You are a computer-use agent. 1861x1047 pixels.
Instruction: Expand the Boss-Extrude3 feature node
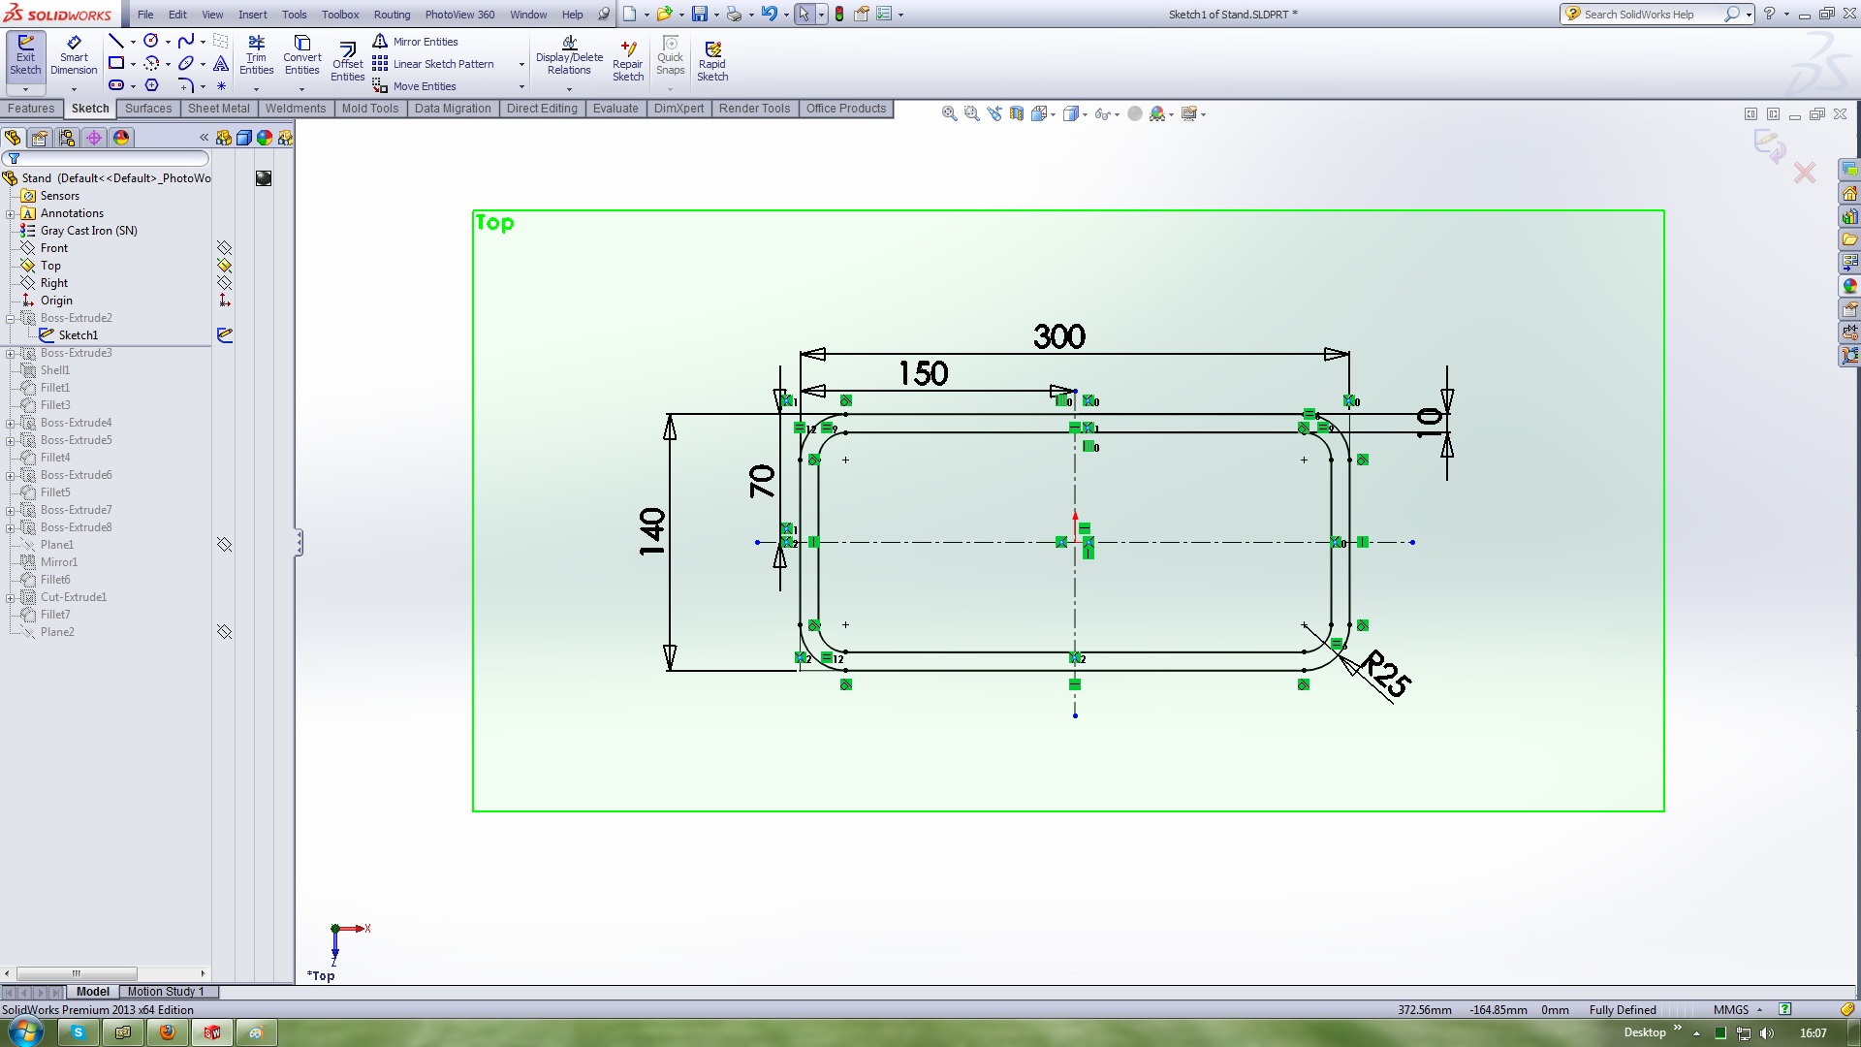click(11, 353)
